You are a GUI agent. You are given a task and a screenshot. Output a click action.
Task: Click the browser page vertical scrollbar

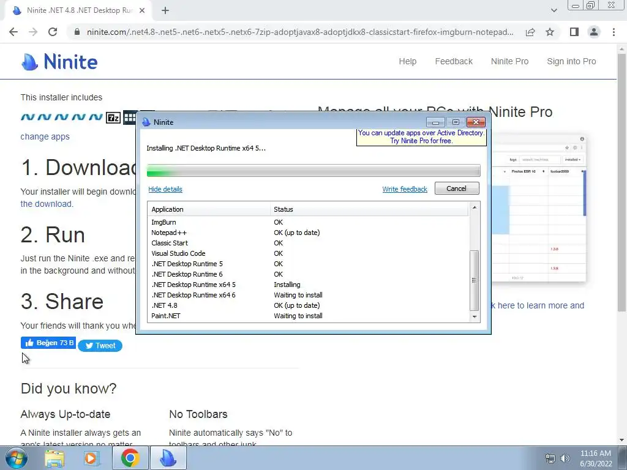click(621, 182)
